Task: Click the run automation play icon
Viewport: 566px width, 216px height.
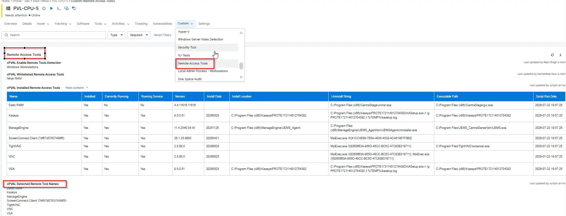Action: click(x=51, y=8)
